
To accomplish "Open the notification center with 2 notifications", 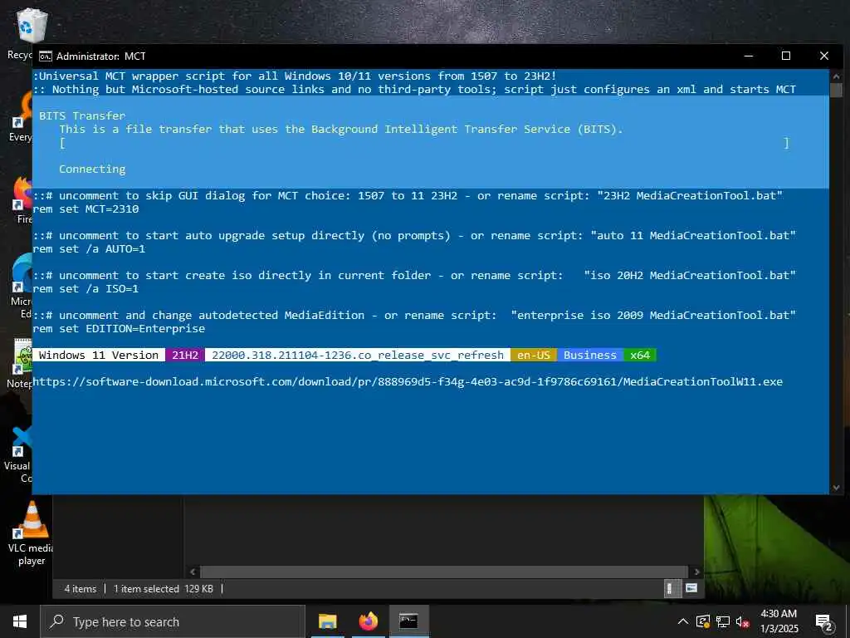I will pyautogui.click(x=824, y=623).
